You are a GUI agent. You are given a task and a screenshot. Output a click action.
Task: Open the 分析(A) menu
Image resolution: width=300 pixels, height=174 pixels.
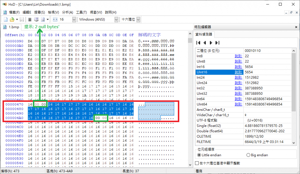[x=68, y=12]
